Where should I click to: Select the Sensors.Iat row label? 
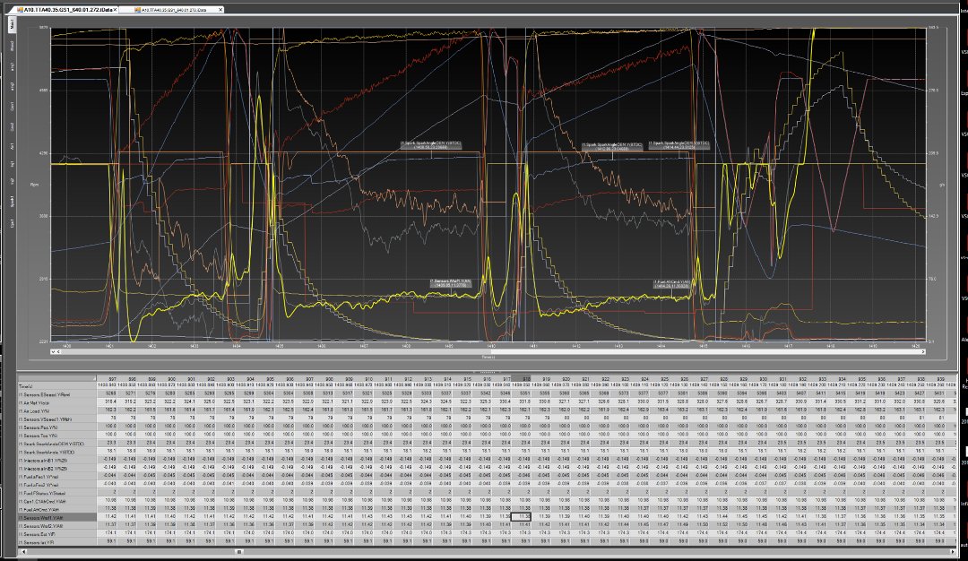(x=56, y=542)
